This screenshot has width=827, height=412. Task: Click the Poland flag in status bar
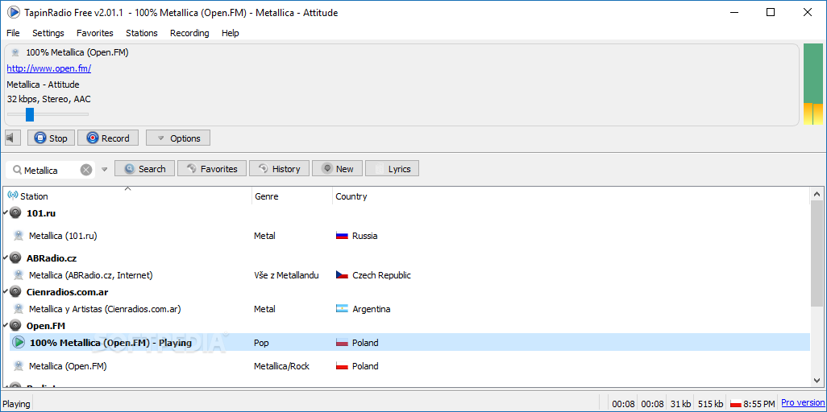[736, 404]
